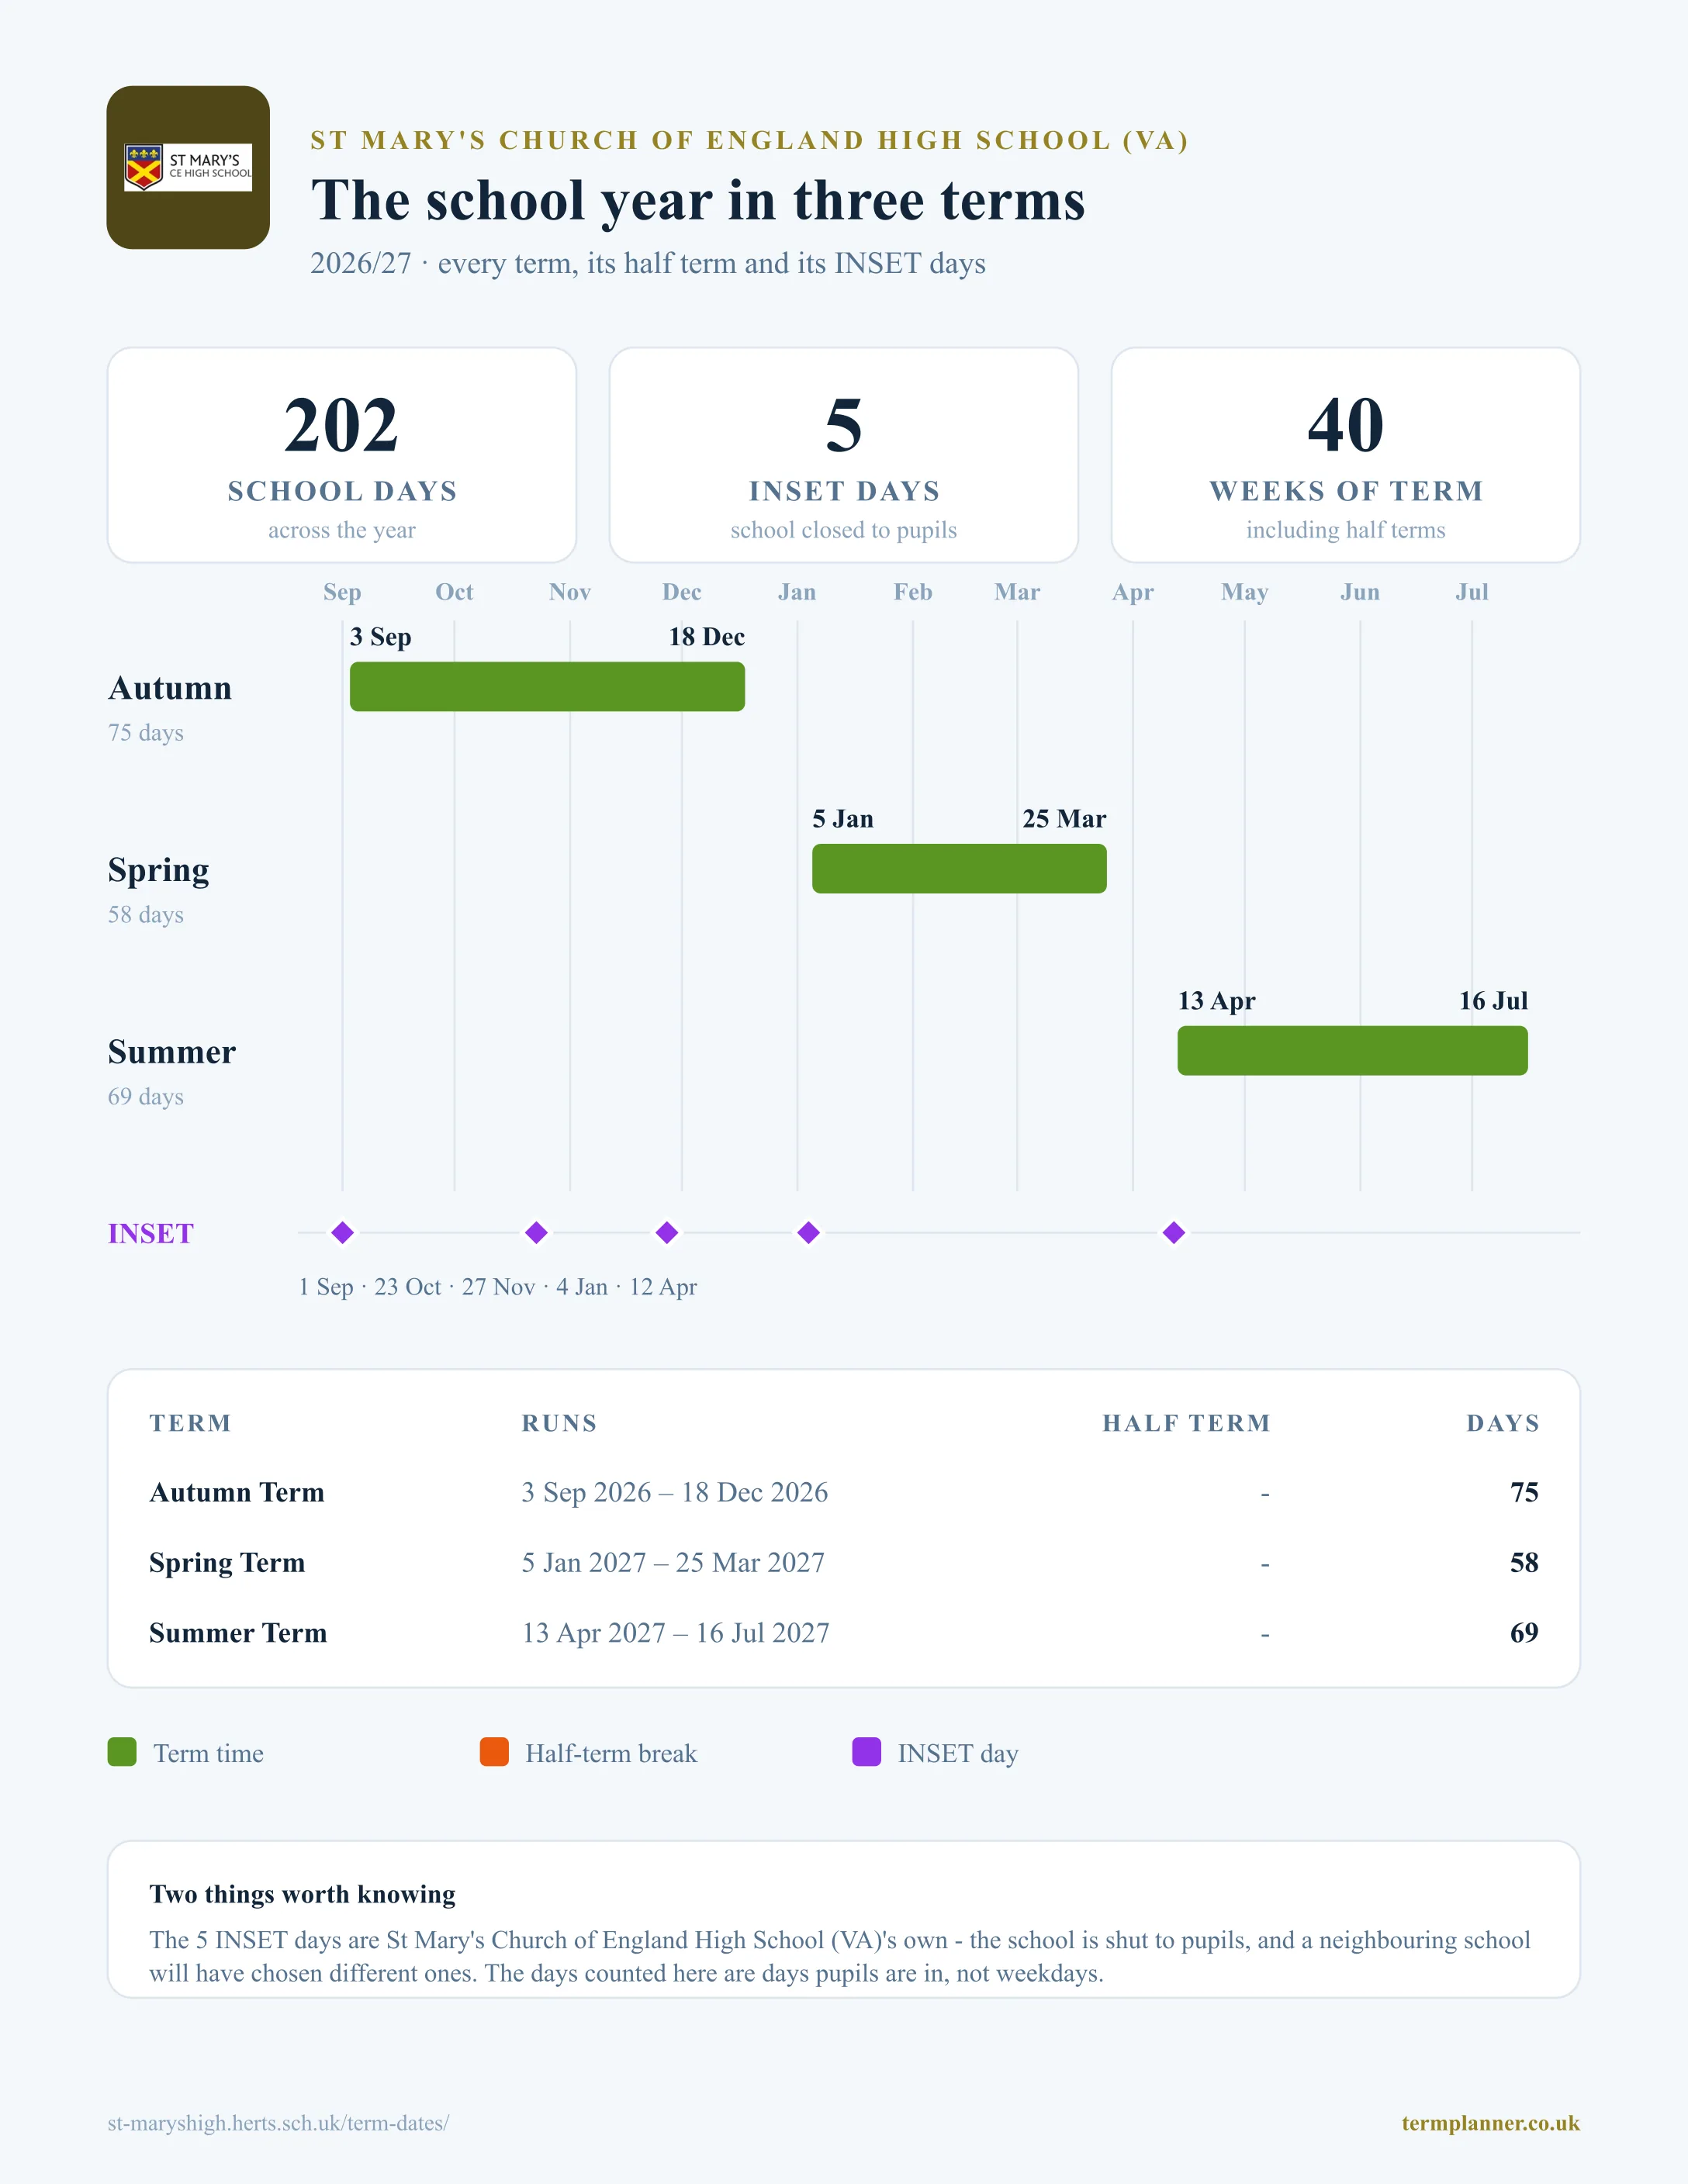
Task: Open the 40 Weeks of Term card
Action: pyautogui.click(x=1346, y=455)
